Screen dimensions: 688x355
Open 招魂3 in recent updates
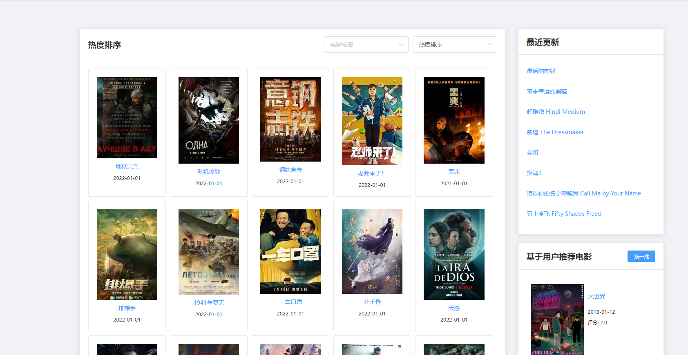tap(534, 173)
